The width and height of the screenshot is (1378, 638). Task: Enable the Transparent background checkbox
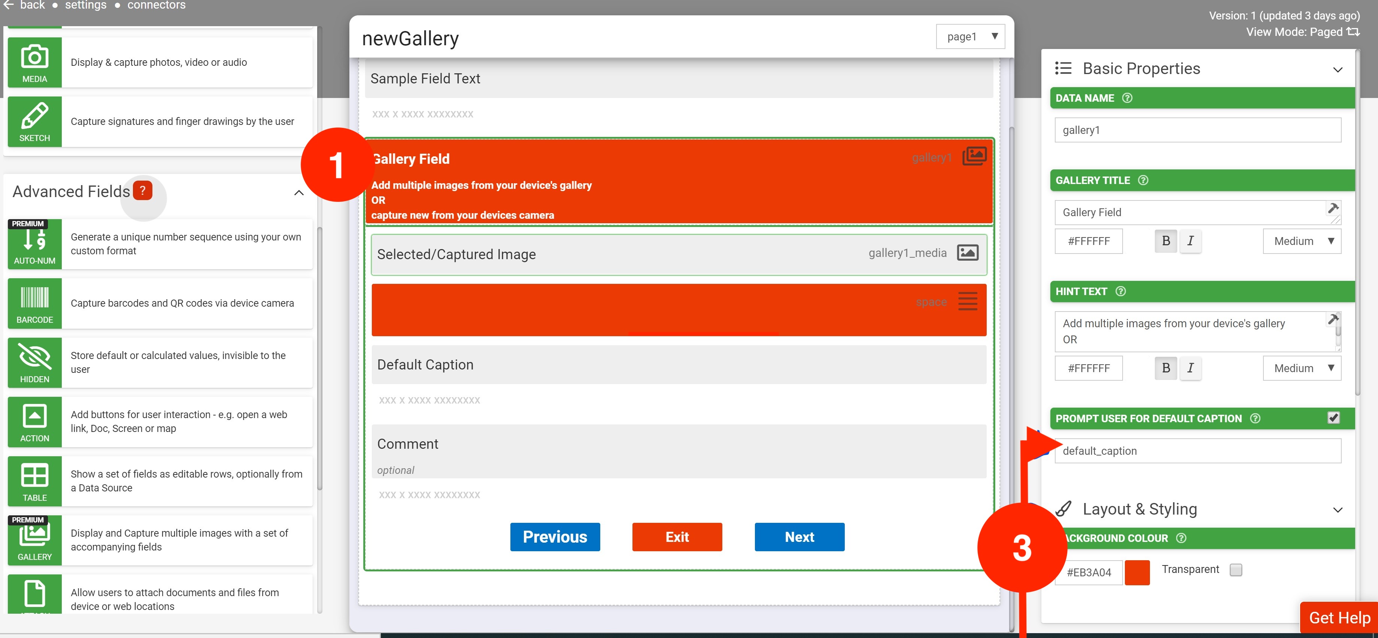[1236, 570]
